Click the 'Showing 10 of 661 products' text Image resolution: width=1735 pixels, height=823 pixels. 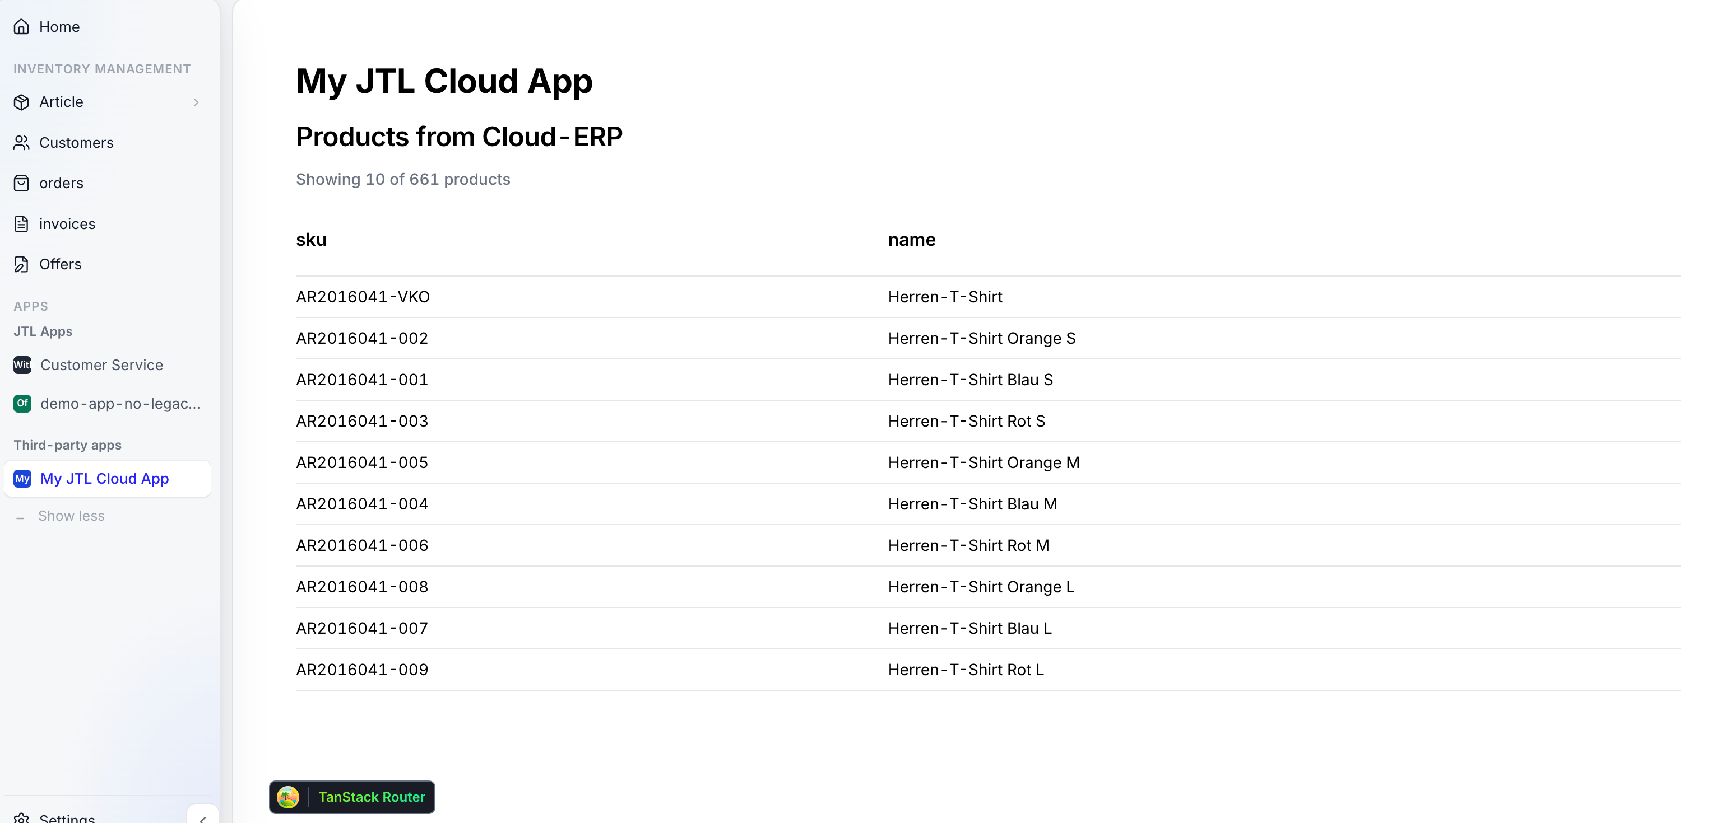pyautogui.click(x=403, y=180)
